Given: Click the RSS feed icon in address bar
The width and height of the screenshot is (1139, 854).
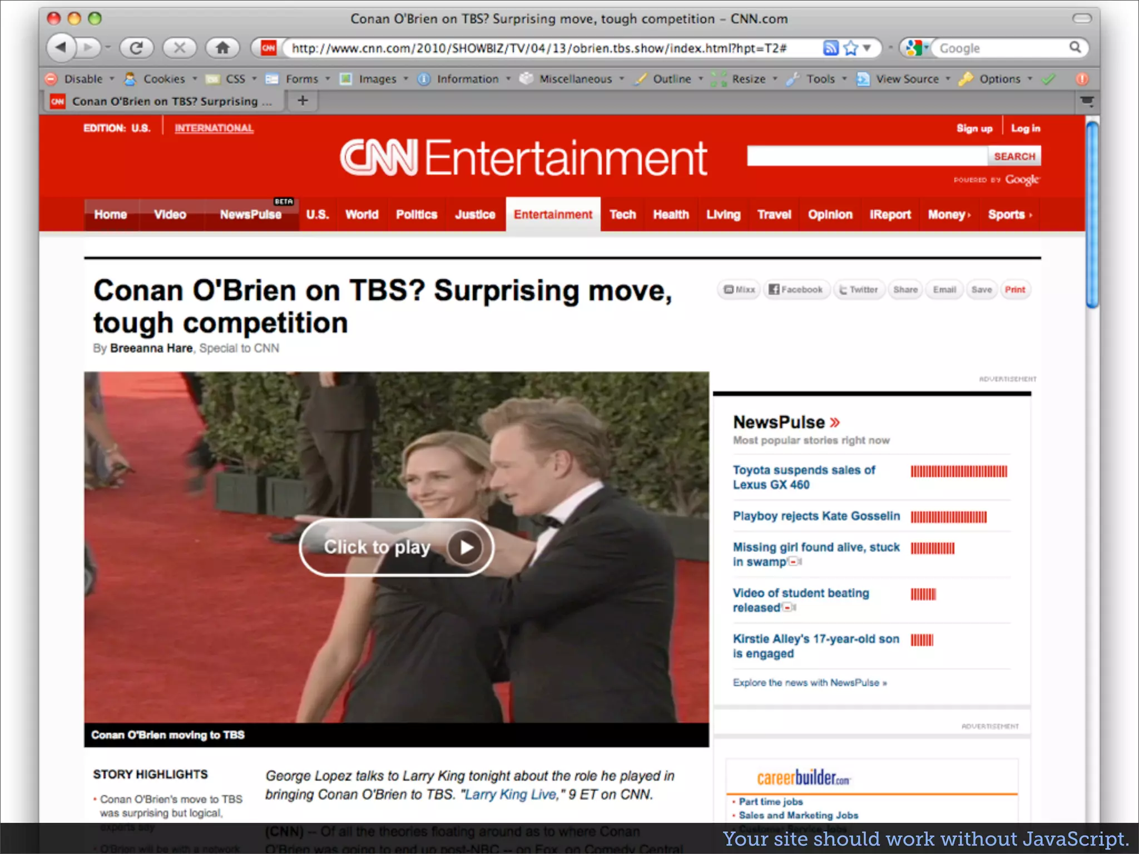Looking at the screenshot, I should coord(830,48).
